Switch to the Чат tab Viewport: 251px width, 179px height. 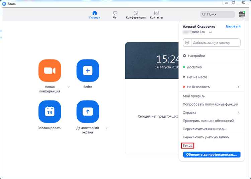click(x=115, y=15)
